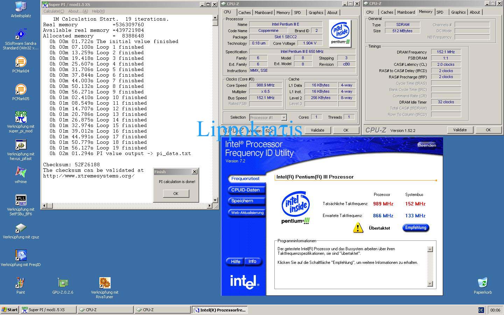
Task: Switch to Mainboard tab in left CPU-Z
Action: [264, 12]
